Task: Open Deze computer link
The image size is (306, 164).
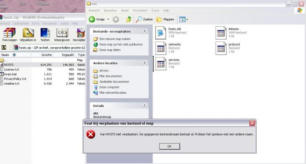Action: click(x=109, y=87)
